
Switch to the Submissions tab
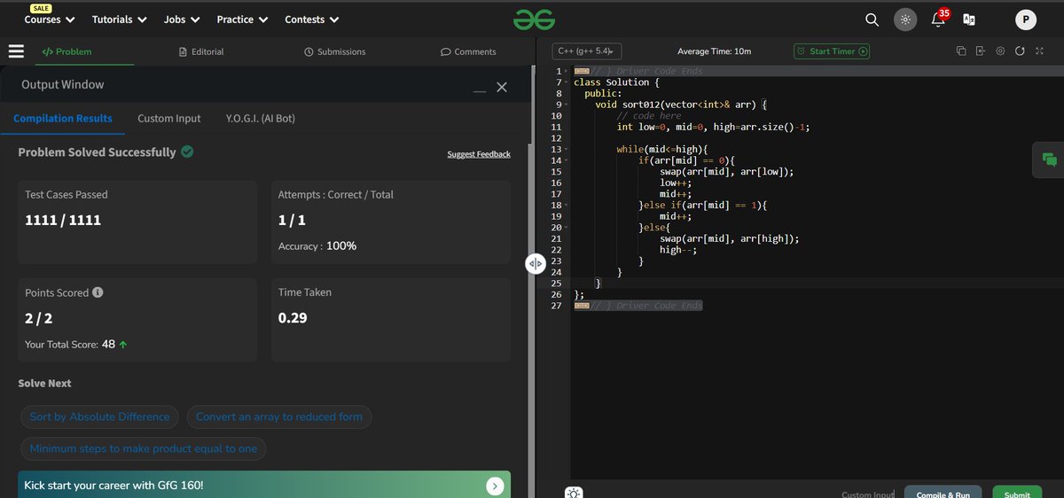coord(334,51)
